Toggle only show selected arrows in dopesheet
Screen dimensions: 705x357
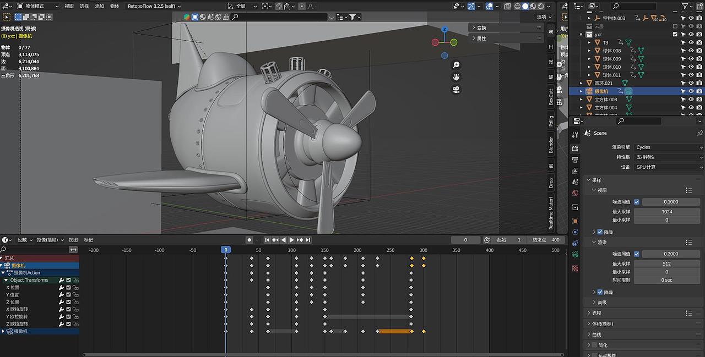[73, 249]
